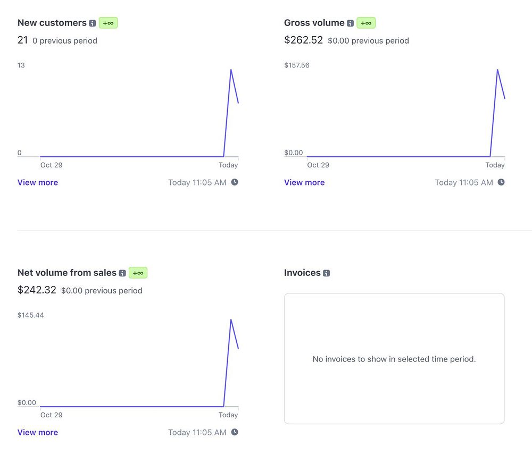The width and height of the screenshot is (532, 455).
Task: Click the empty Invoices panel message
Action: pos(394,359)
